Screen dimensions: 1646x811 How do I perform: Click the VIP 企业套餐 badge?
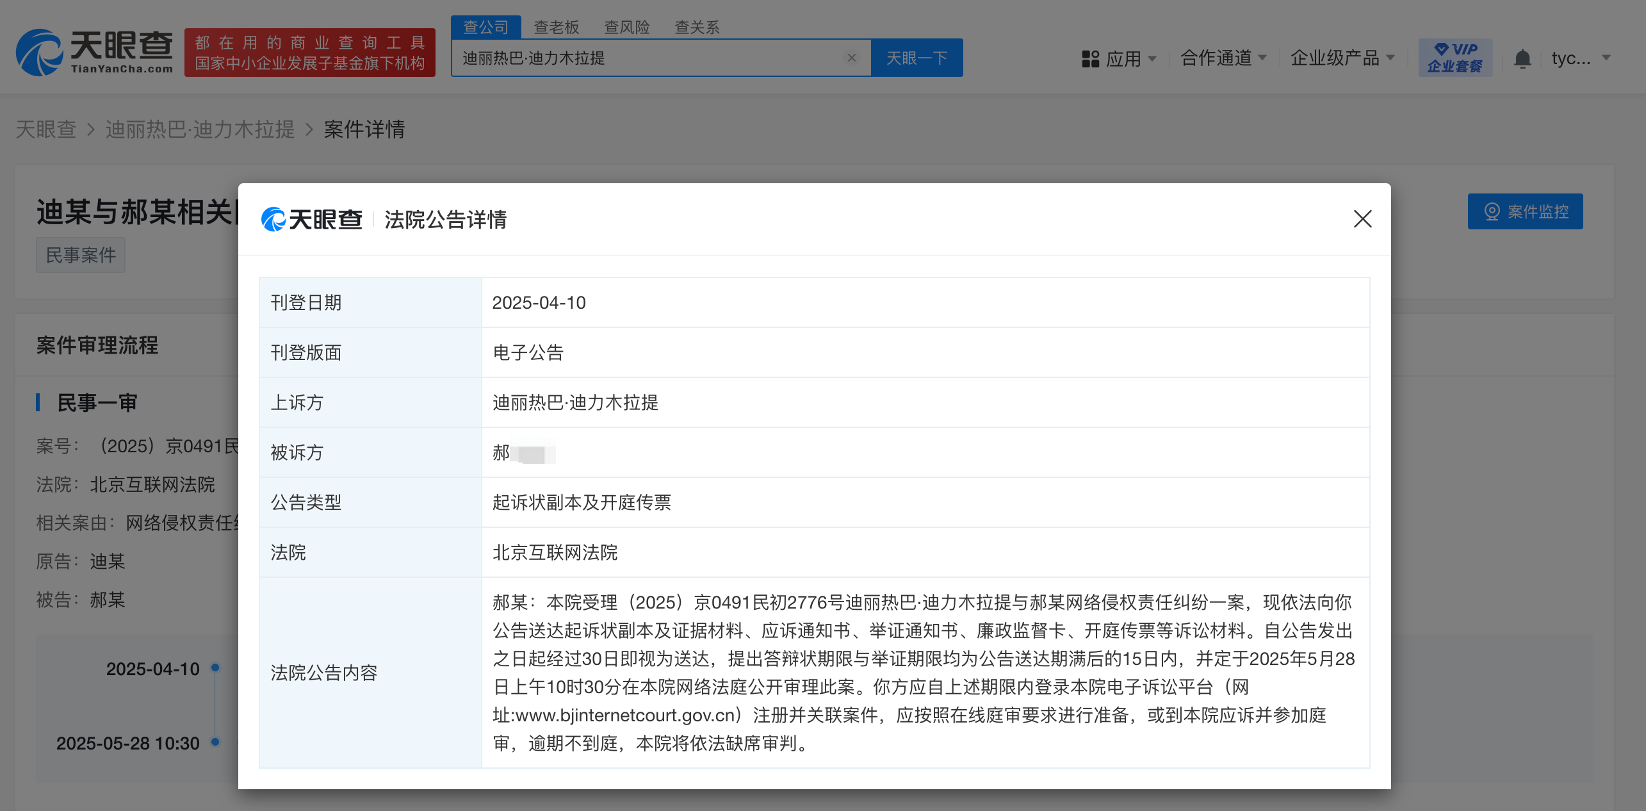1455,58
